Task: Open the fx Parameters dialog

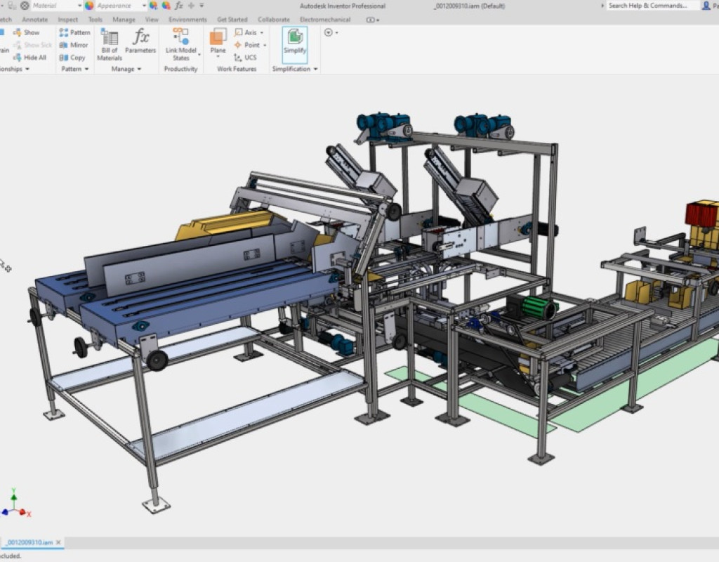Action: coord(140,41)
